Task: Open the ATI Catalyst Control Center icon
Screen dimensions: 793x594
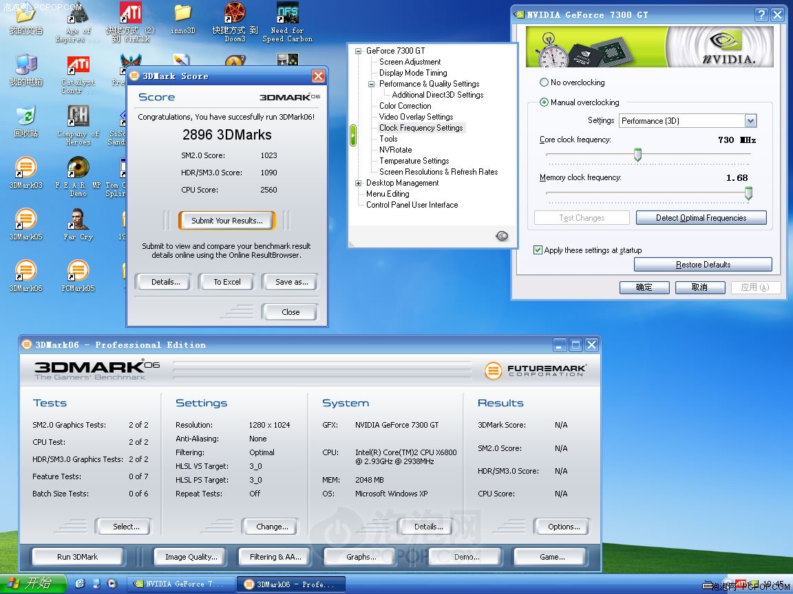Action: (x=78, y=75)
